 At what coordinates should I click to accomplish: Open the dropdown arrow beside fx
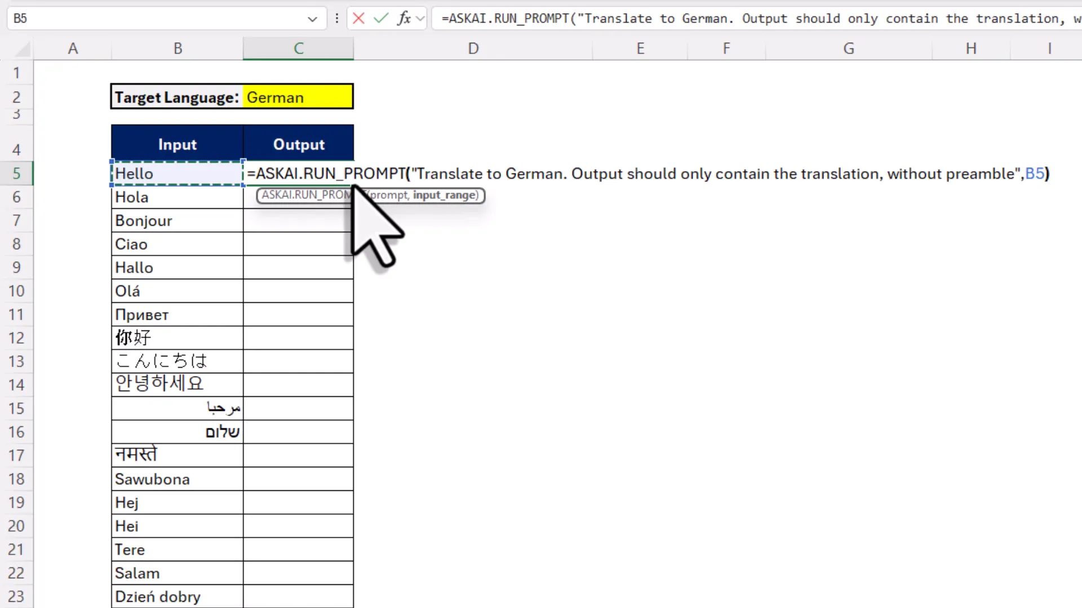coord(420,19)
